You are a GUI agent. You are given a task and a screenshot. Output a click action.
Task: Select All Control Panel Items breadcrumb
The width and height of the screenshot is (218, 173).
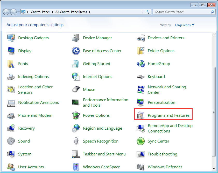[72, 12]
